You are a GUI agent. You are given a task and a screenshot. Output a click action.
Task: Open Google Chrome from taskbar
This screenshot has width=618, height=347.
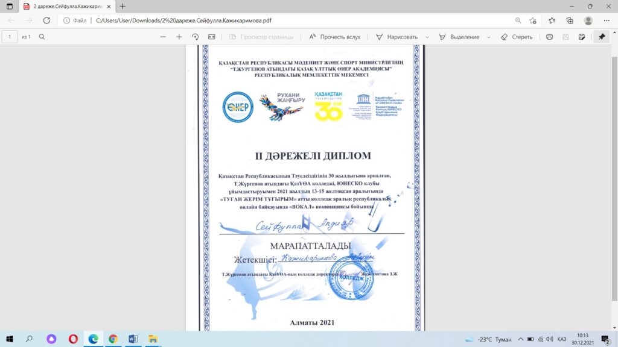(x=113, y=339)
